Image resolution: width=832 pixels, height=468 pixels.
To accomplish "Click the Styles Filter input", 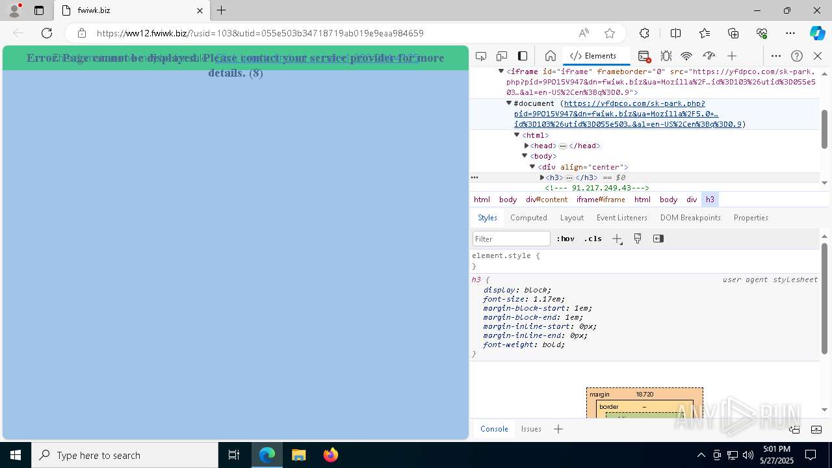I will point(512,239).
